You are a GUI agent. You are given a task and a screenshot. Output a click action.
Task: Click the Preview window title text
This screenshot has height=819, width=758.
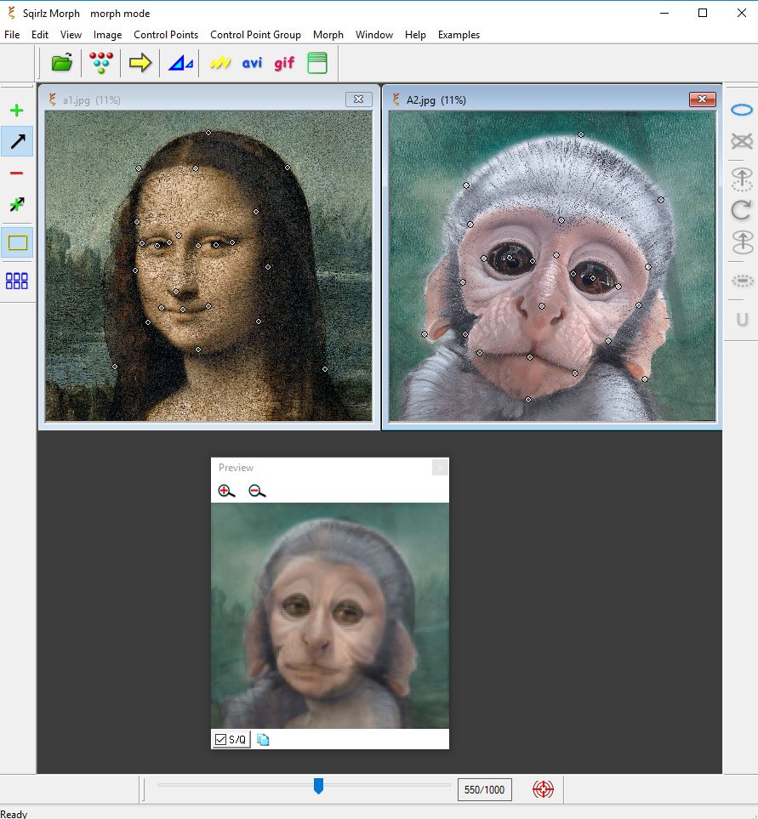coord(236,468)
